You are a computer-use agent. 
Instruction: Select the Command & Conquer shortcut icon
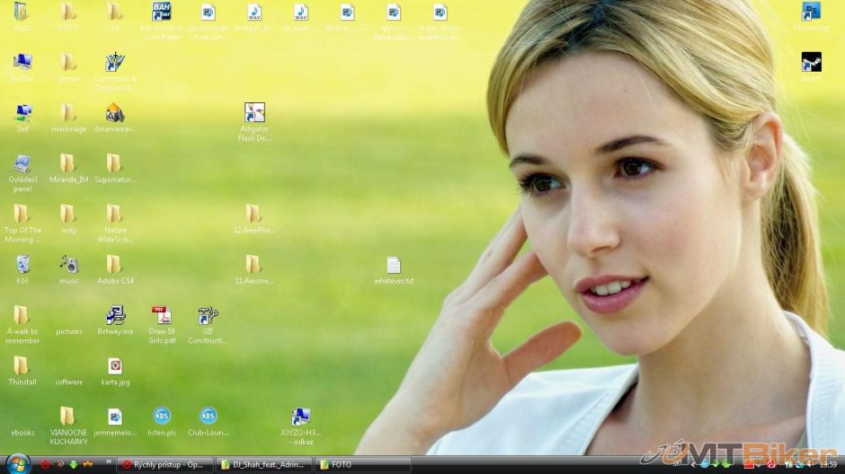tap(114, 63)
